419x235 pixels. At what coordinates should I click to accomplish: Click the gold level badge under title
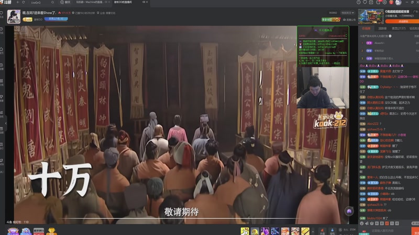[27, 19]
